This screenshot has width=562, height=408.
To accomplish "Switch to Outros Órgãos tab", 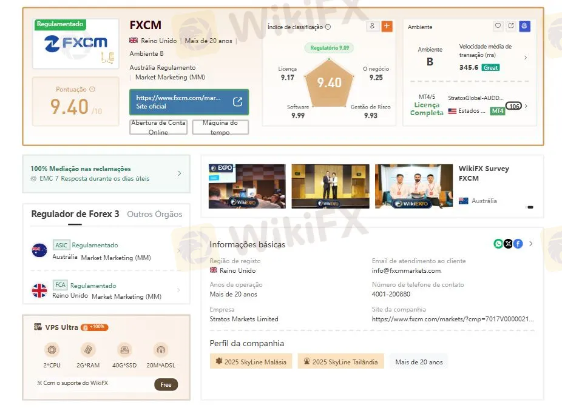I will [155, 214].
